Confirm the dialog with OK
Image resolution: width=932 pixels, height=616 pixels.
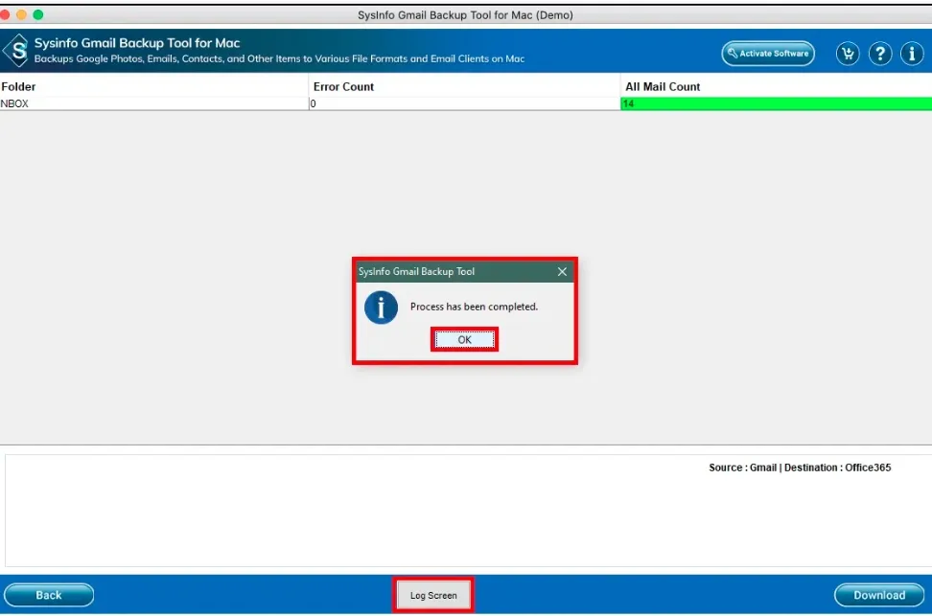(x=464, y=339)
